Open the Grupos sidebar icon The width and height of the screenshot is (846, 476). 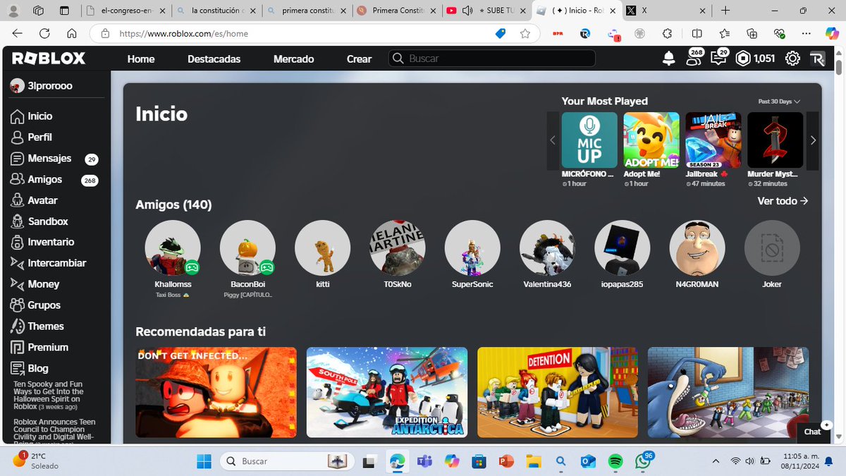(17, 305)
